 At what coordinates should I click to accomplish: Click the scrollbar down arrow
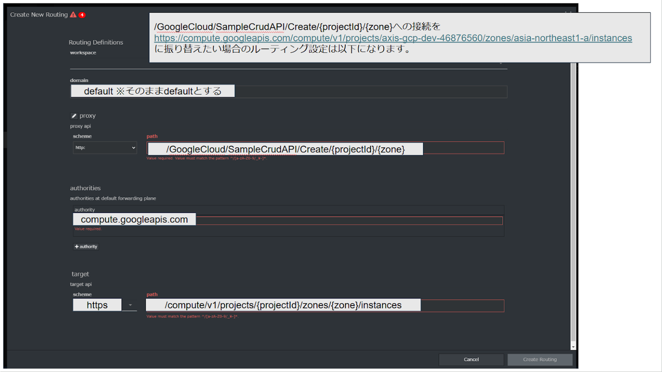573,347
